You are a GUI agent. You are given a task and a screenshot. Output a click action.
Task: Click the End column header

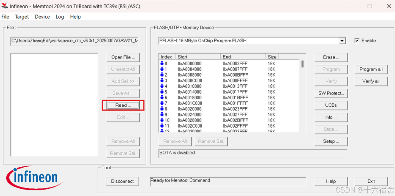coord(243,57)
